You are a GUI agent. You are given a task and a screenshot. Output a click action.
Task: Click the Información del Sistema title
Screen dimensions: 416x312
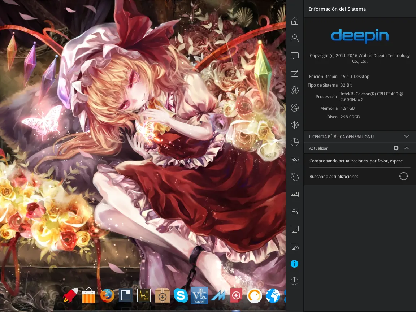tap(337, 9)
